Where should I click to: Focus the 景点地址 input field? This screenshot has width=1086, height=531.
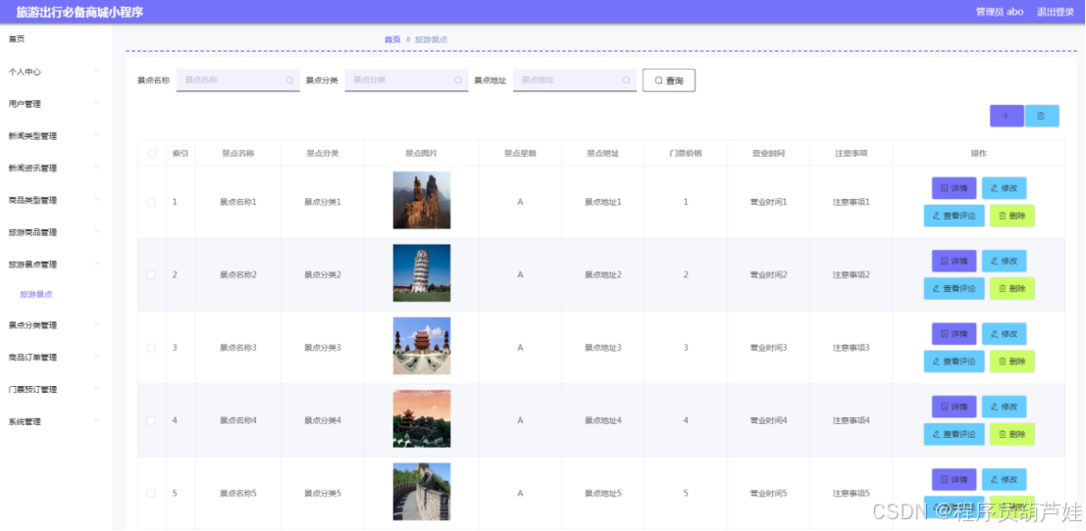574,80
